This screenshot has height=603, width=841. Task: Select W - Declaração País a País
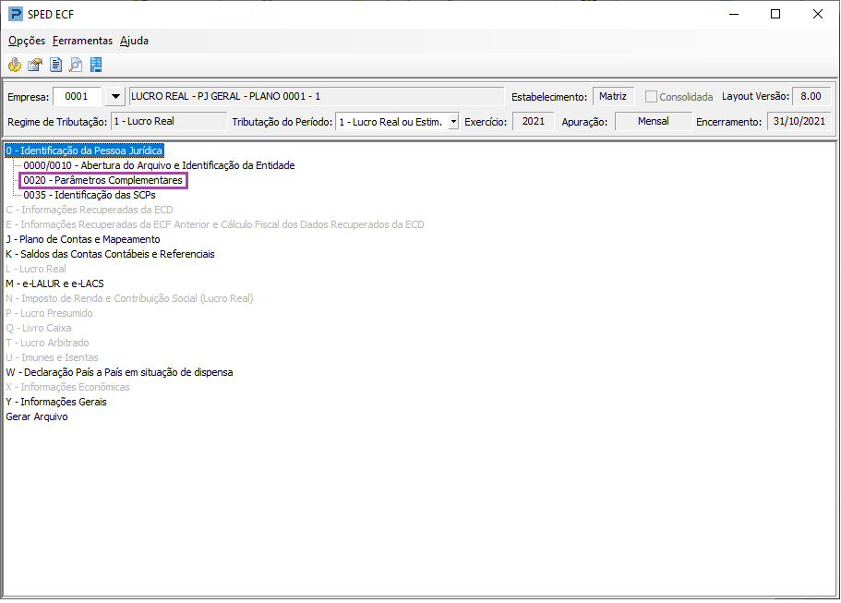(120, 372)
